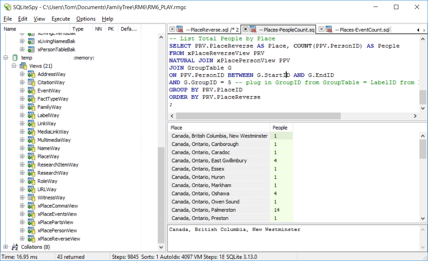The height and width of the screenshot is (261, 428).
Task: Open the Help menu
Action: tap(108, 19)
